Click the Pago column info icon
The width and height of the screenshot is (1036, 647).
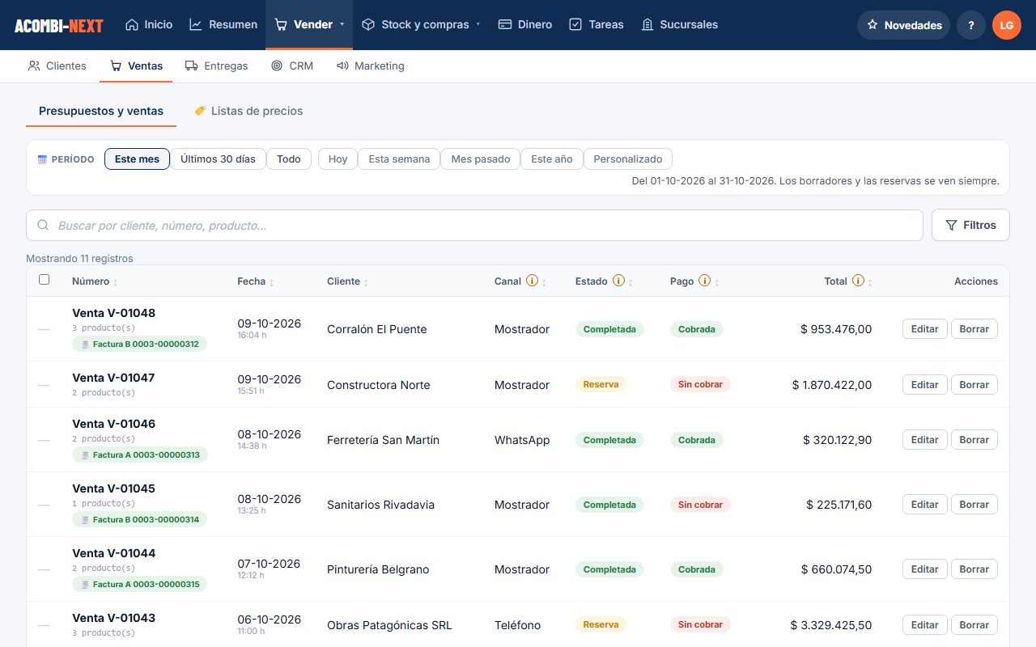click(x=704, y=281)
